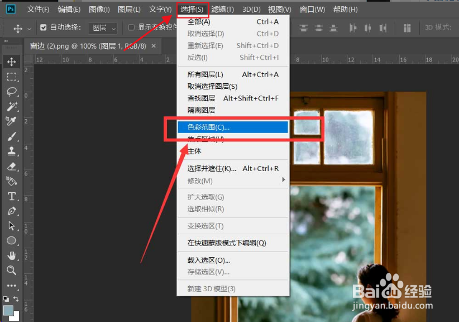The image size is (459, 322).
Task: Open the 图像(I) menu
Action: pos(99,10)
